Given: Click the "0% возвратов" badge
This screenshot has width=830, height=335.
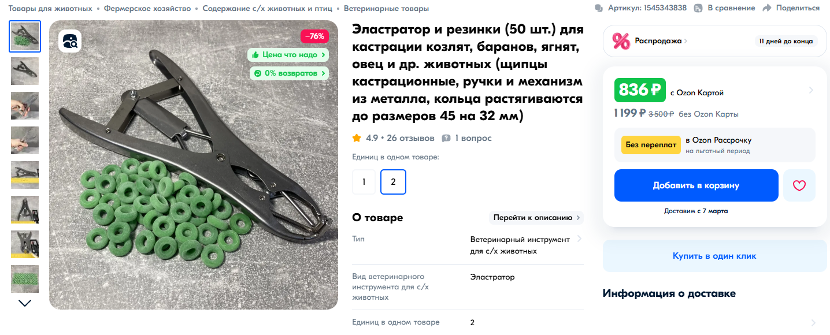Looking at the screenshot, I should [289, 73].
